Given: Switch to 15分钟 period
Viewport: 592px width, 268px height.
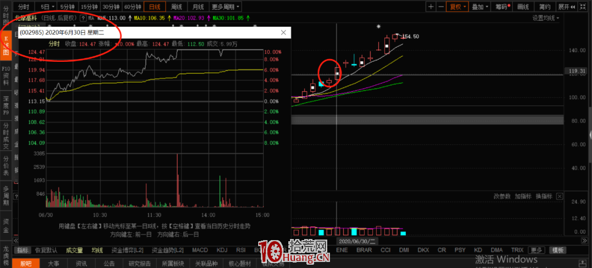Looking at the screenshot, I should 89,7.
